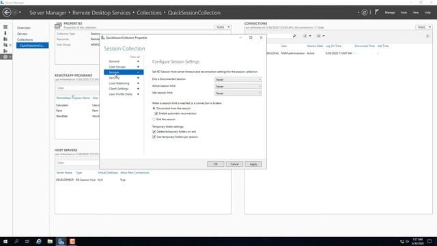Screen dimensions: 437x246
Task: Click the Properties panel header icon
Action: pos(58,25)
